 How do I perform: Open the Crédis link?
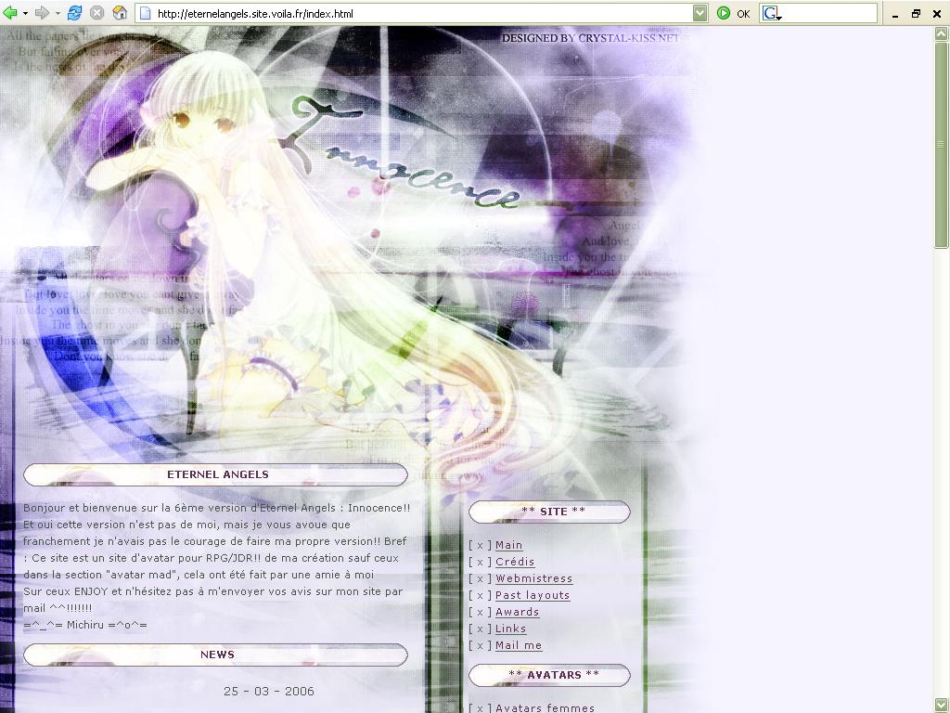[x=515, y=562]
